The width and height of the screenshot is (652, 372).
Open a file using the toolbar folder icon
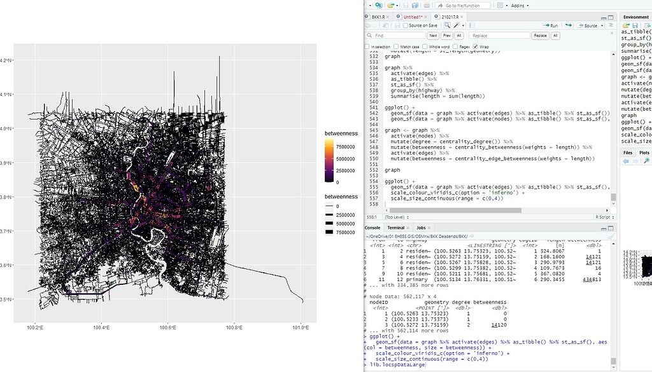click(x=391, y=5)
